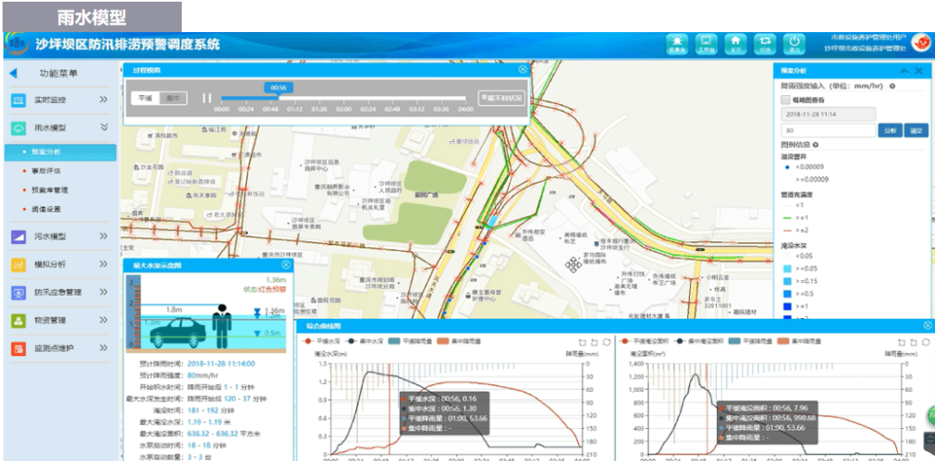The height and width of the screenshot is (461, 935).
Task: Expand the 污水模型 menu section
Action: click(x=103, y=236)
